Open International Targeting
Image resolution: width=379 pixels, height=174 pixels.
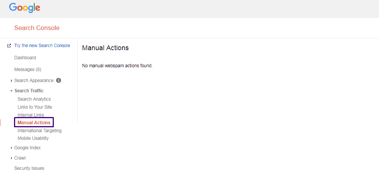point(40,131)
